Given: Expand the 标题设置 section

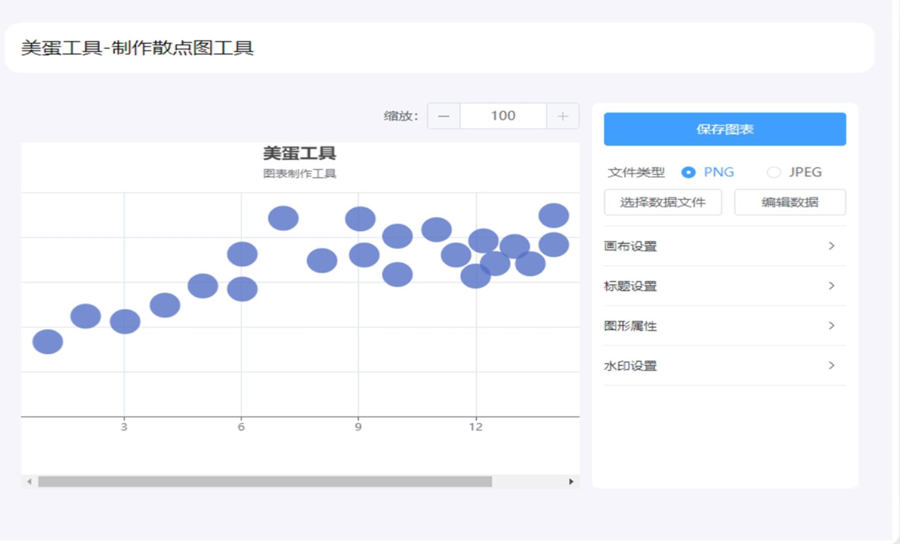Looking at the screenshot, I should (725, 286).
